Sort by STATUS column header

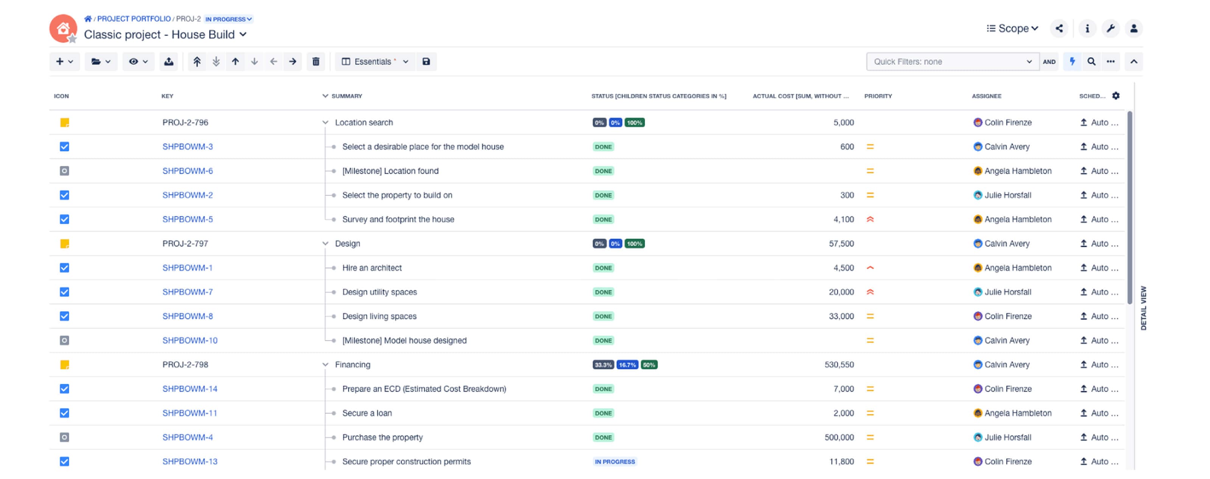(x=659, y=96)
